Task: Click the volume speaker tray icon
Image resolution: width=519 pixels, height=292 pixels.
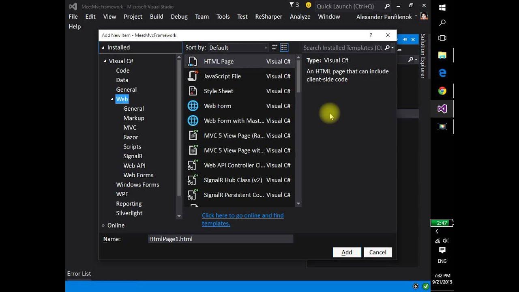Action: coord(446,240)
